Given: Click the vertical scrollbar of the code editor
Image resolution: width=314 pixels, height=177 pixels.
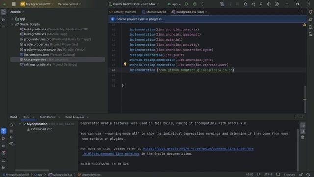Looking at the screenshot, I should pyautogui.click(x=305, y=99).
